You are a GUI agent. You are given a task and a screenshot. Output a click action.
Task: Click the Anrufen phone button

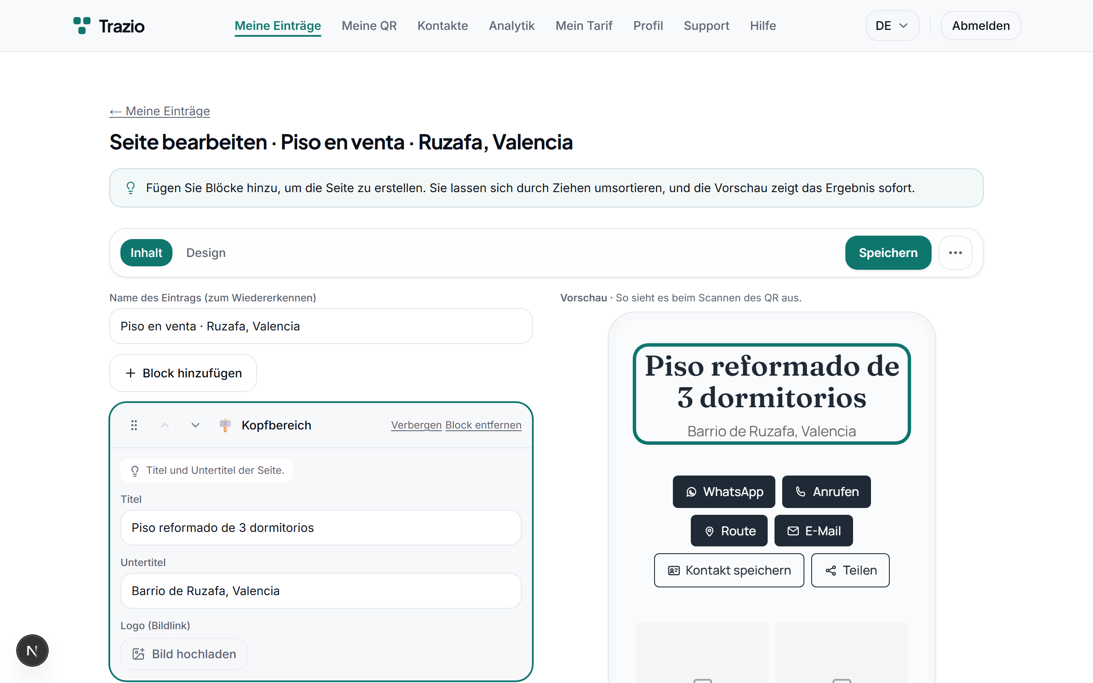click(826, 491)
